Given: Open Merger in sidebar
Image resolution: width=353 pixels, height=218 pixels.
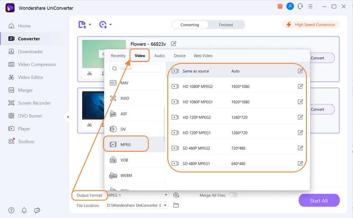Looking at the screenshot, I should (20, 90).
